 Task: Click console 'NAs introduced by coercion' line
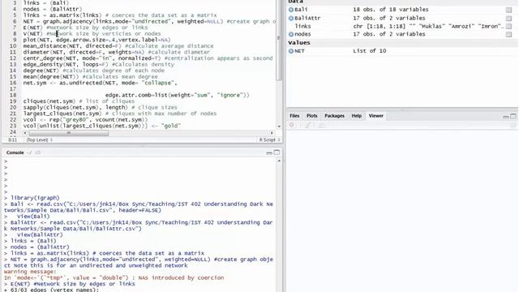click(x=114, y=277)
